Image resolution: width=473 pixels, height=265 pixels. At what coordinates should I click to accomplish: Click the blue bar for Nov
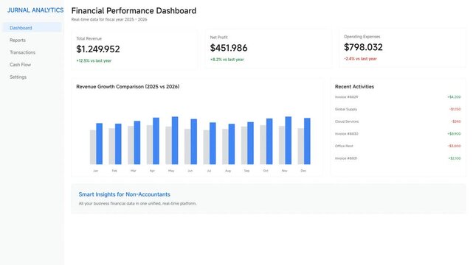(x=289, y=141)
